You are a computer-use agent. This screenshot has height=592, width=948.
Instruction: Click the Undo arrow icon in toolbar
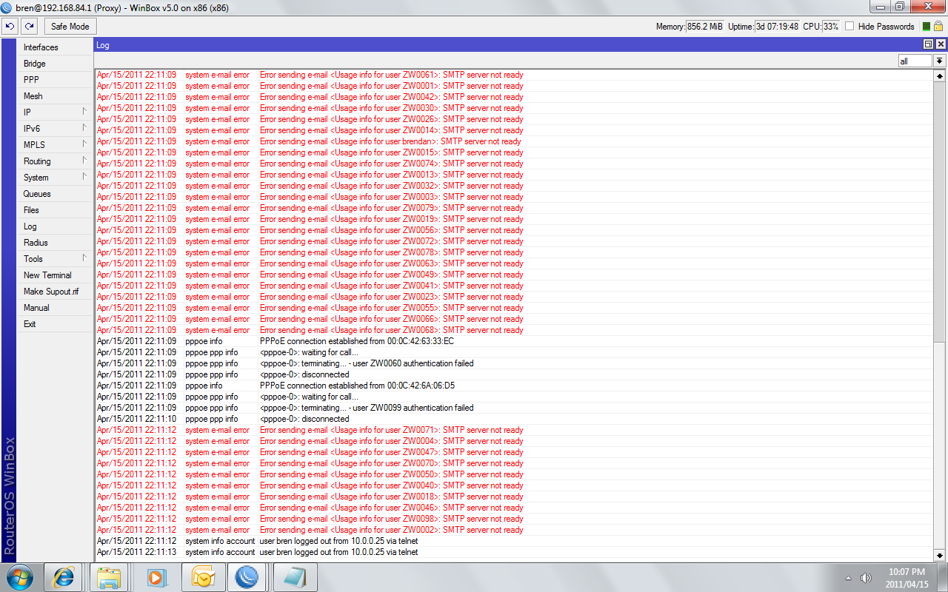tap(10, 27)
